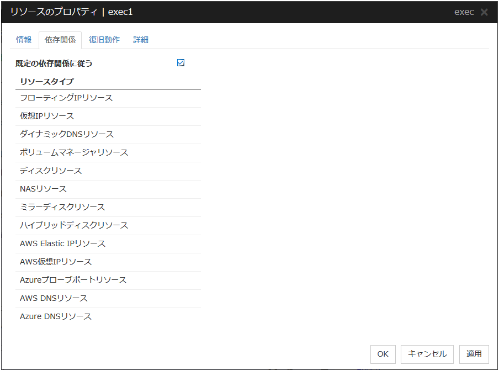Go to the 詳細 tab

(x=141, y=40)
